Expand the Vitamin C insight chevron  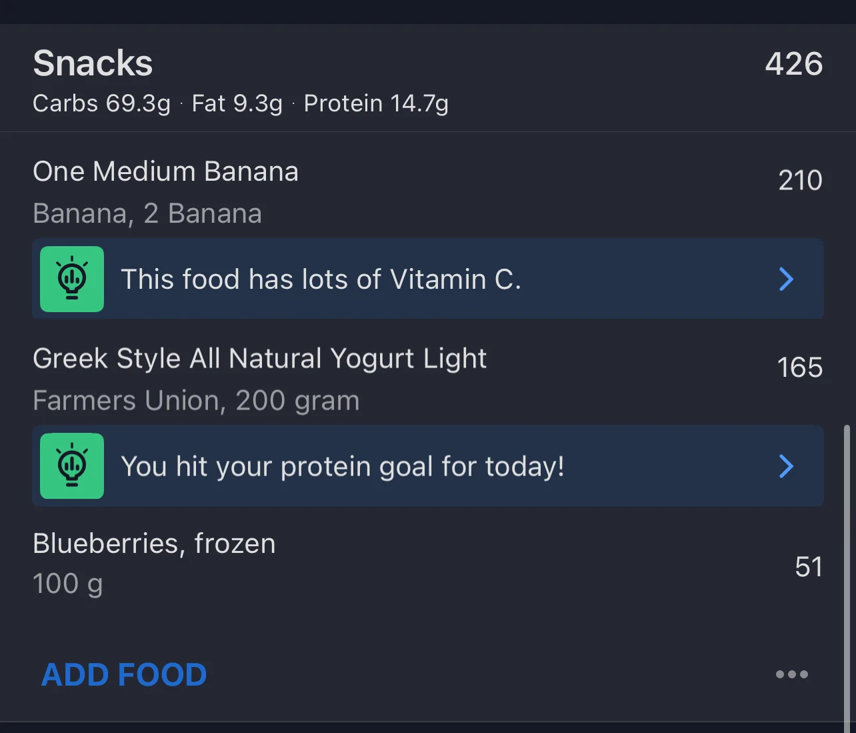coord(786,279)
